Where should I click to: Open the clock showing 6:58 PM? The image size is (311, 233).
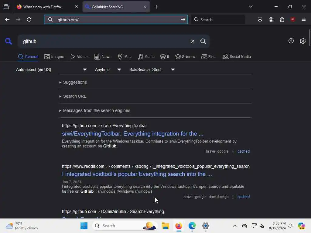click(277, 226)
